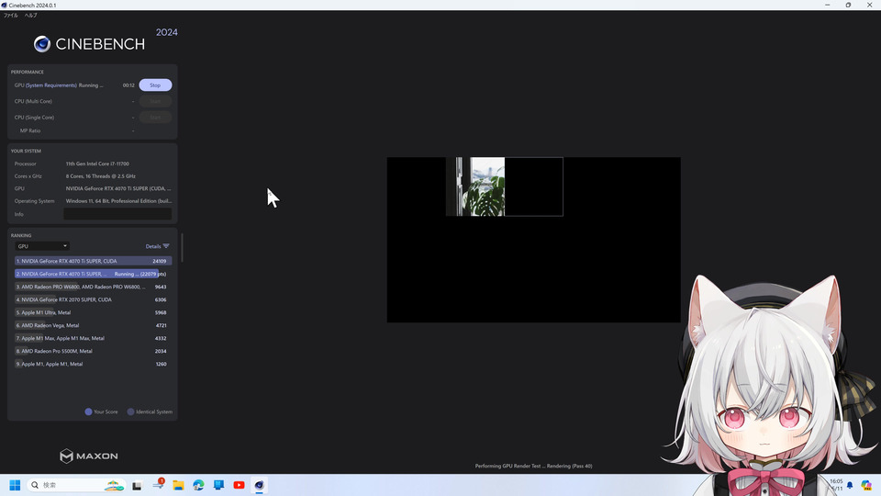Click the 8 Cores, 16 Threads value

coord(101,176)
